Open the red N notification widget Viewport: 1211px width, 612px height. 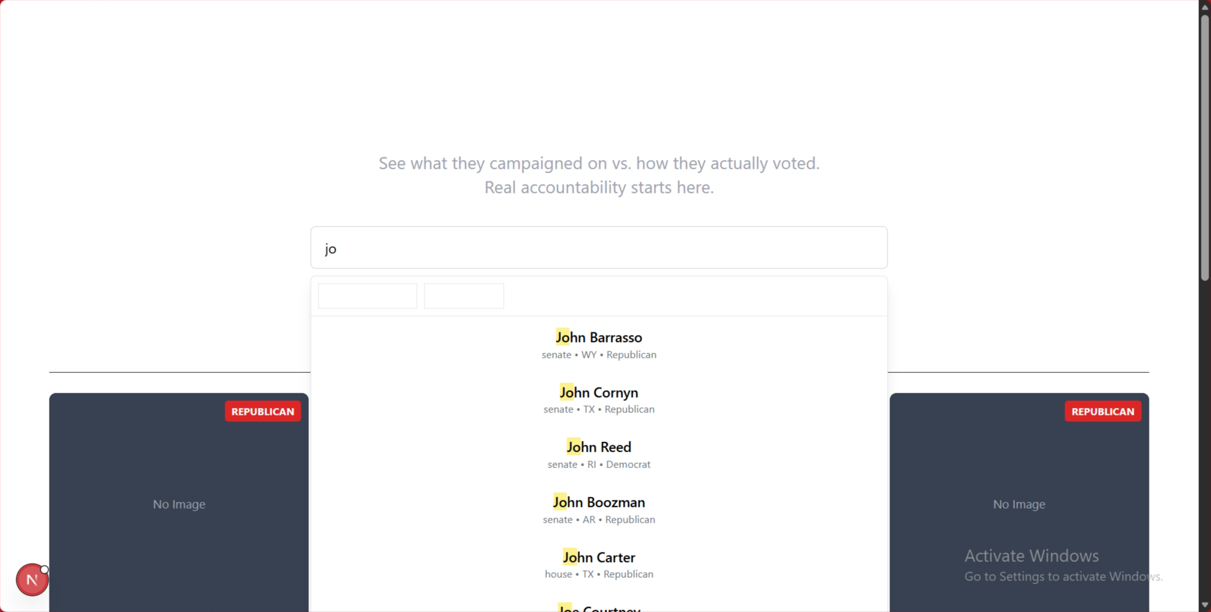31,579
